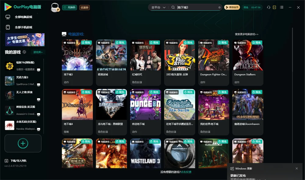This screenshot has width=305, height=180.
Task: Dismiss the Windows 更新 notification
Action: (x=297, y=168)
